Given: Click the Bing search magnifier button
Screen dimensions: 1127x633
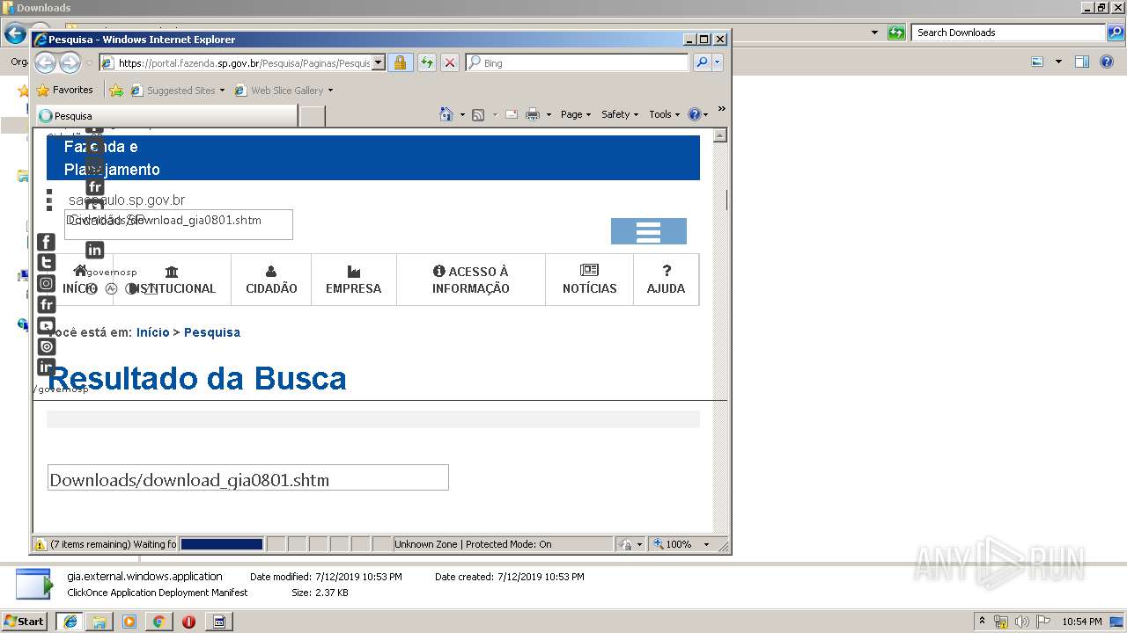Looking at the screenshot, I should point(702,62).
